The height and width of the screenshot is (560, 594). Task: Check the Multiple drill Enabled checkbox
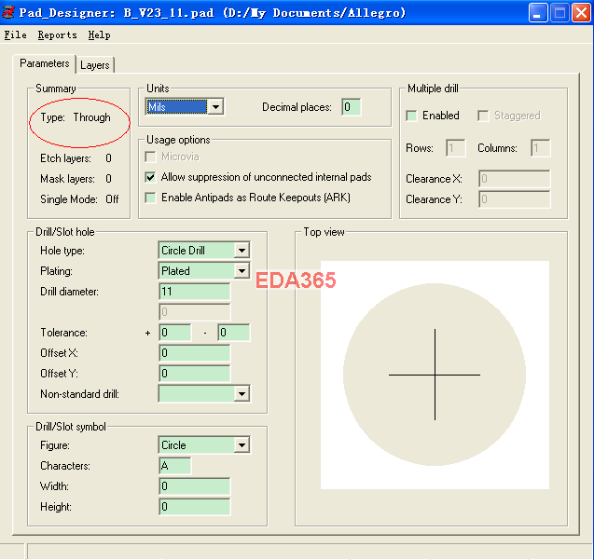411,116
